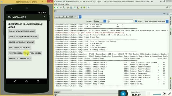The image size is (172, 96).
Task: Click the MAR11 Marketing Principles course row
Action: point(81,50)
